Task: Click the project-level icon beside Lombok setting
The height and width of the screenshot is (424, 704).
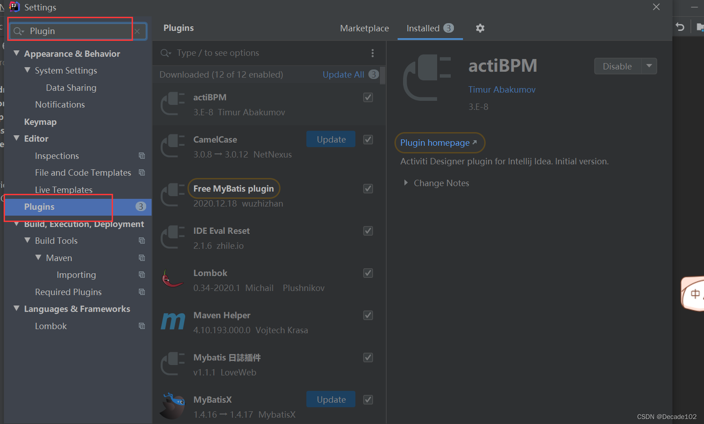Action: click(x=142, y=326)
